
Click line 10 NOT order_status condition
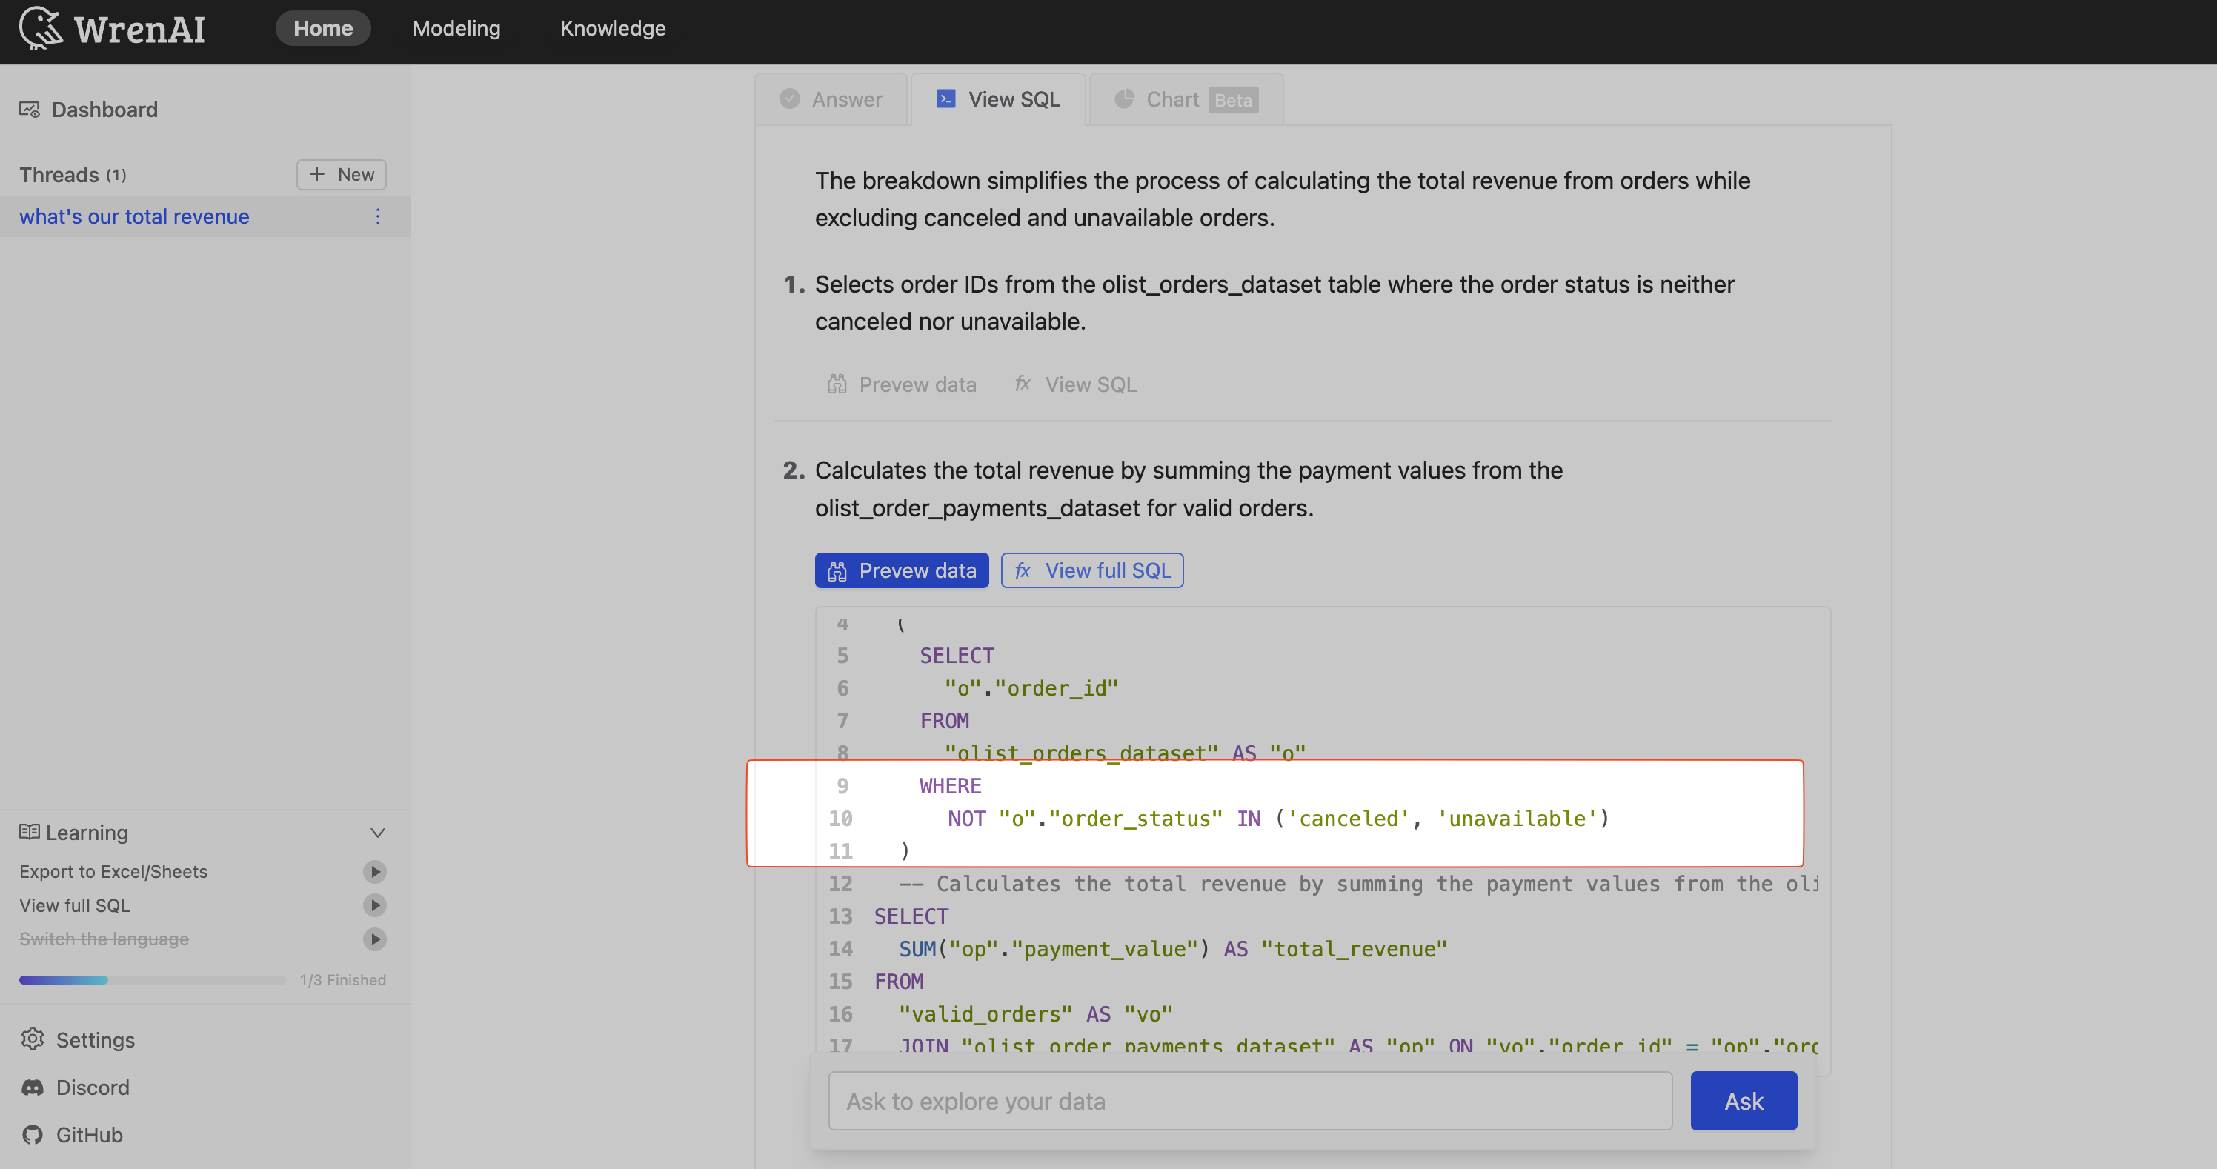1278,818
